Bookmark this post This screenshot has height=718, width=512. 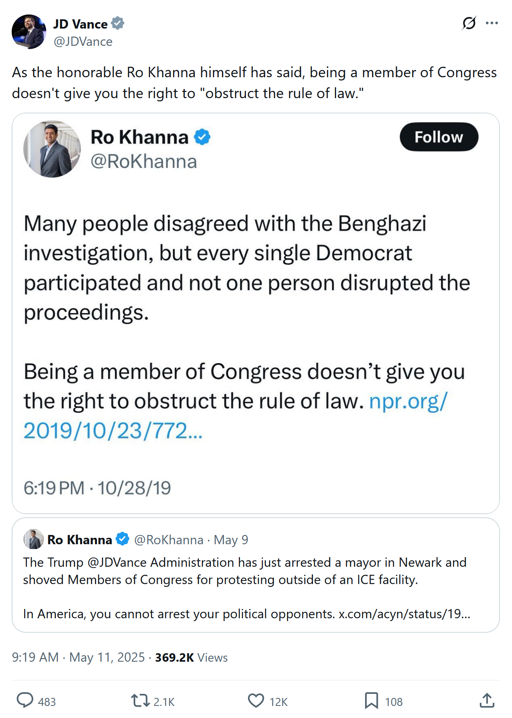pos(371,700)
